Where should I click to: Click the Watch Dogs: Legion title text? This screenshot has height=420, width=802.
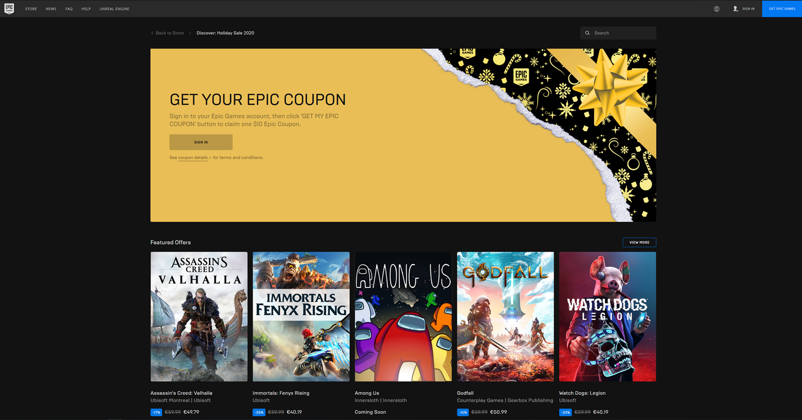point(582,393)
